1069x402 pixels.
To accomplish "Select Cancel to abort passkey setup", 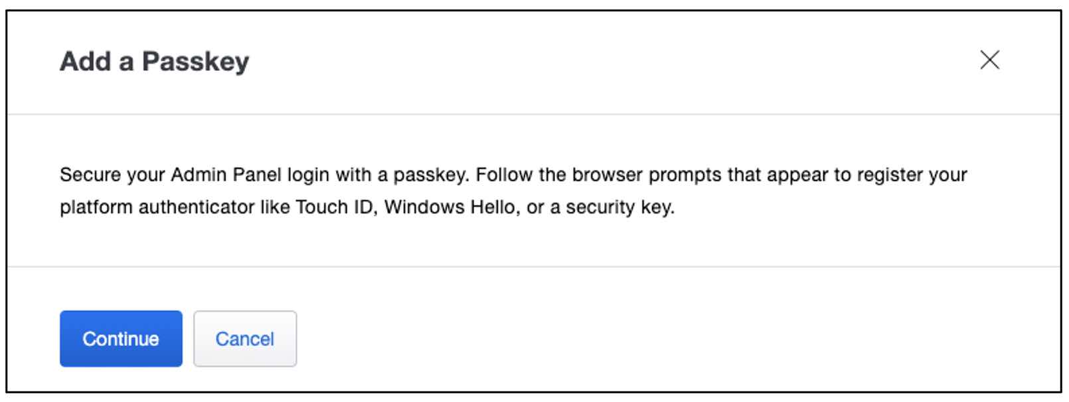I will point(245,338).
